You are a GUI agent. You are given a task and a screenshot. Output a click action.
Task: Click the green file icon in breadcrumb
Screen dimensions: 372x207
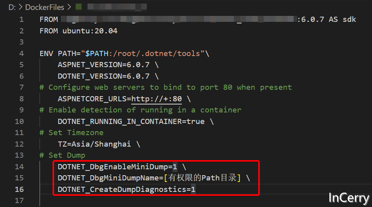[78, 7]
